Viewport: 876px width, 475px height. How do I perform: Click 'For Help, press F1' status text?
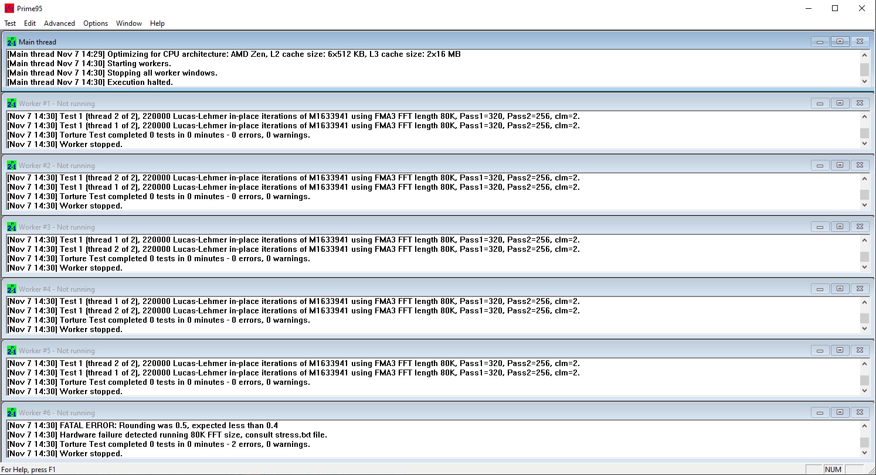pos(28,469)
